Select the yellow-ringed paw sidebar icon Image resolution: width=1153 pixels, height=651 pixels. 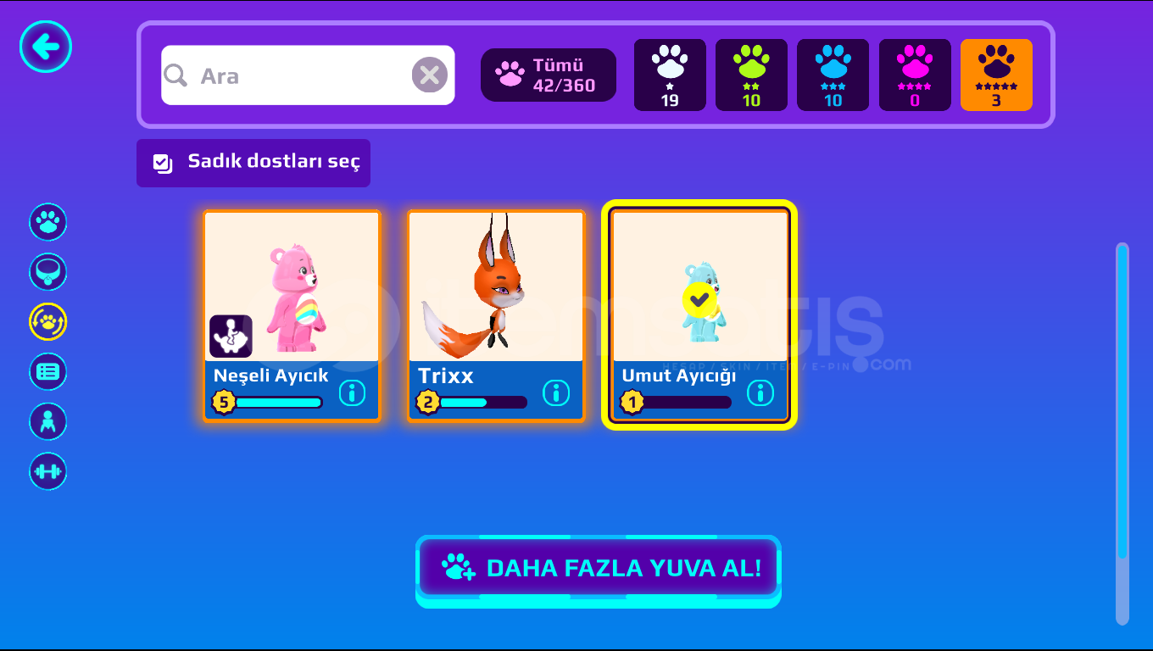[x=48, y=322]
